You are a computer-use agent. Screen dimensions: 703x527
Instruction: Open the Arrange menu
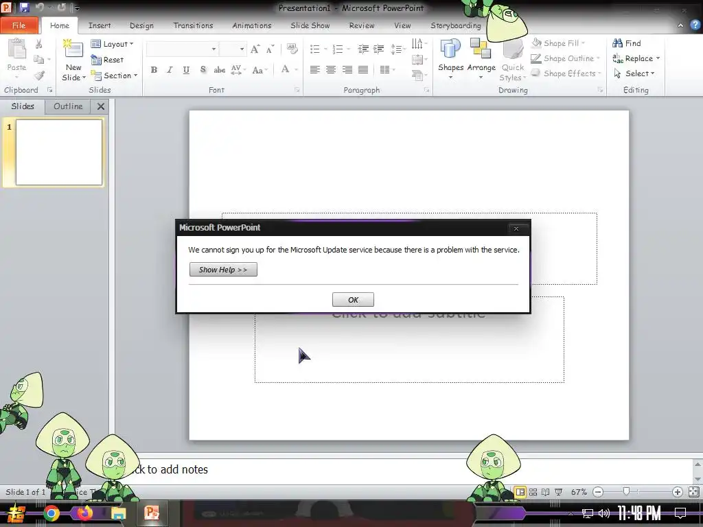point(481,59)
